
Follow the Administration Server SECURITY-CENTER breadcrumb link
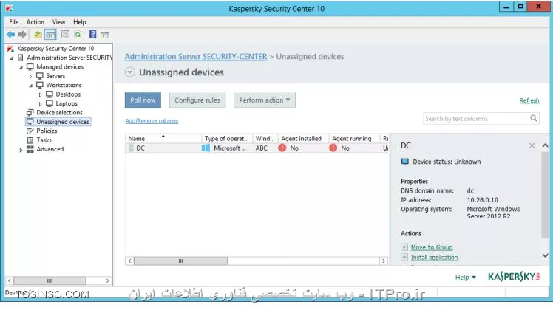click(196, 56)
